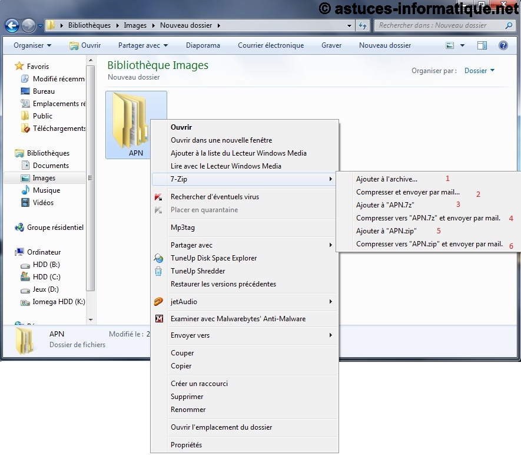Screen dimensions: 521x455
Task: Click the Kaspersky virus scan icon
Action: [158, 197]
